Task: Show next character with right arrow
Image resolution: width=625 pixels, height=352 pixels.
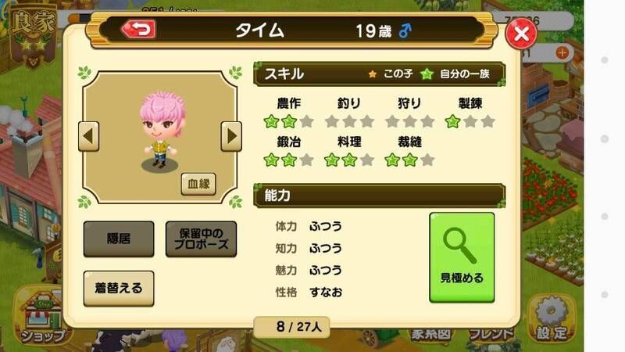Action: tap(231, 136)
